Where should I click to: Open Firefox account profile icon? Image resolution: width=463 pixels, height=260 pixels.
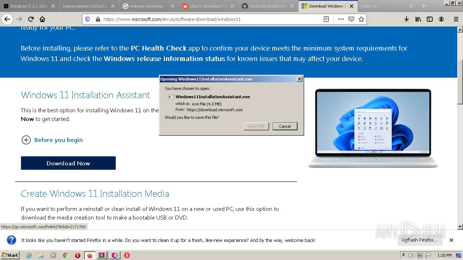(441, 19)
